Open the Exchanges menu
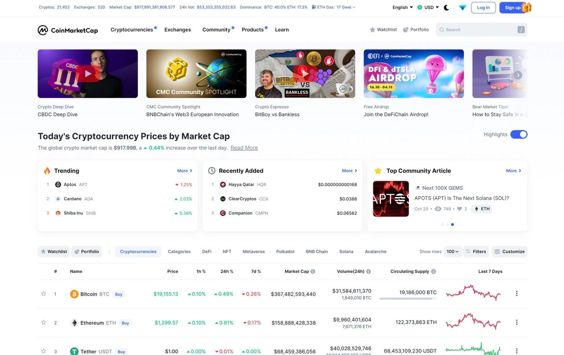This screenshot has width=564, height=355. 177,30
